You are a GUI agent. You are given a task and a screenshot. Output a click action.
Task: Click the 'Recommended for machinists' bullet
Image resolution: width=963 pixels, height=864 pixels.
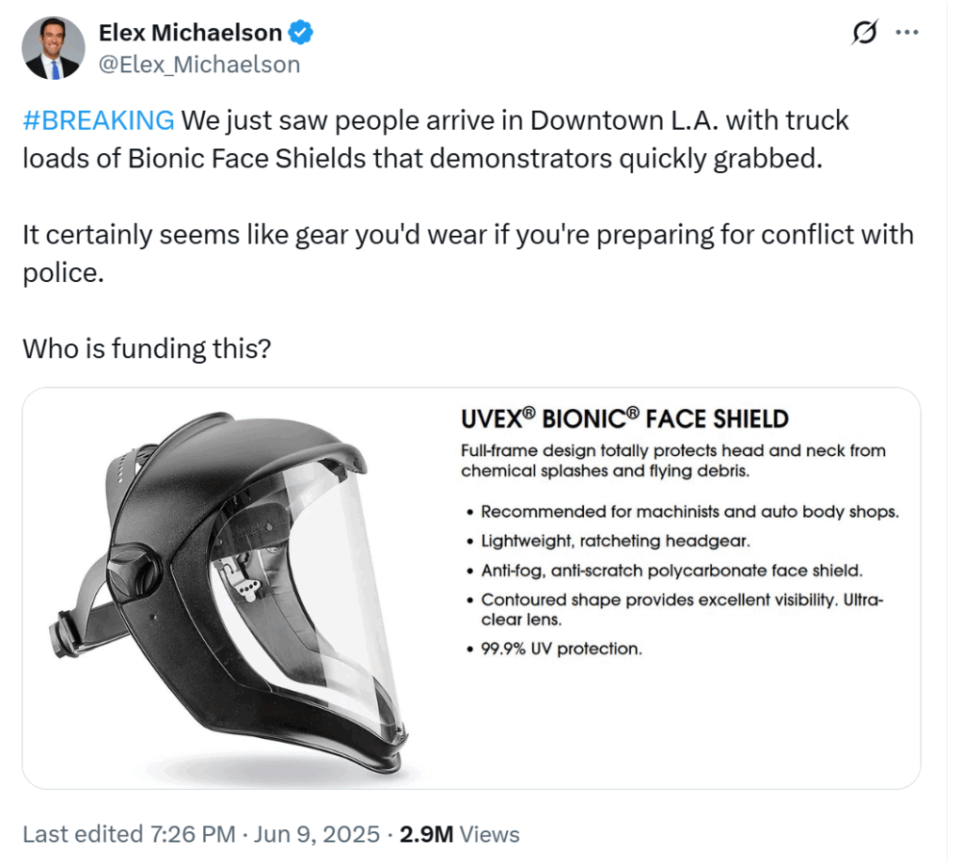click(683, 511)
